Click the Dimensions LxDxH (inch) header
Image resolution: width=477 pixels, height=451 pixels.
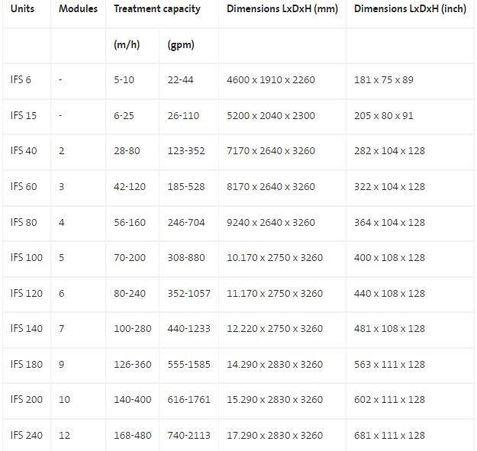tap(410, 9)
